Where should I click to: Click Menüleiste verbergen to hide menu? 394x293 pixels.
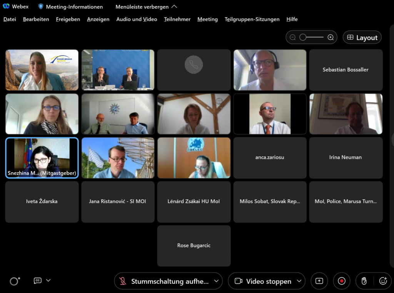146,7
